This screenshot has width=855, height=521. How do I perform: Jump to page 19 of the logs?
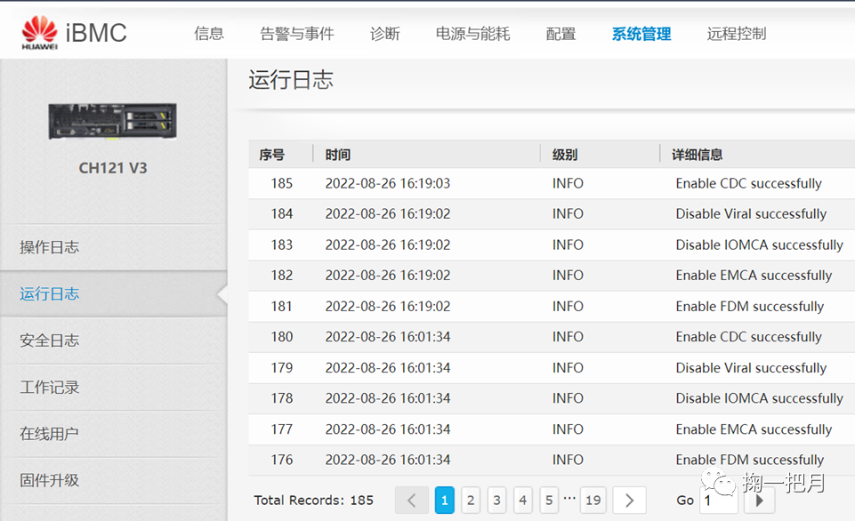[x=593, y=500]
